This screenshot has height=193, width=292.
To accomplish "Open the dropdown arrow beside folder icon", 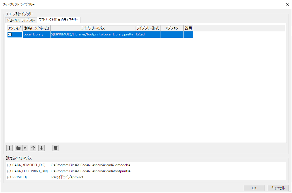I will 25,148.
